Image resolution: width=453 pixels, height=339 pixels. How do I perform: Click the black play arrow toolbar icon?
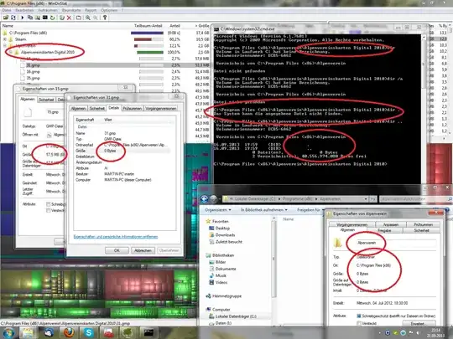[x=22, y=18]
